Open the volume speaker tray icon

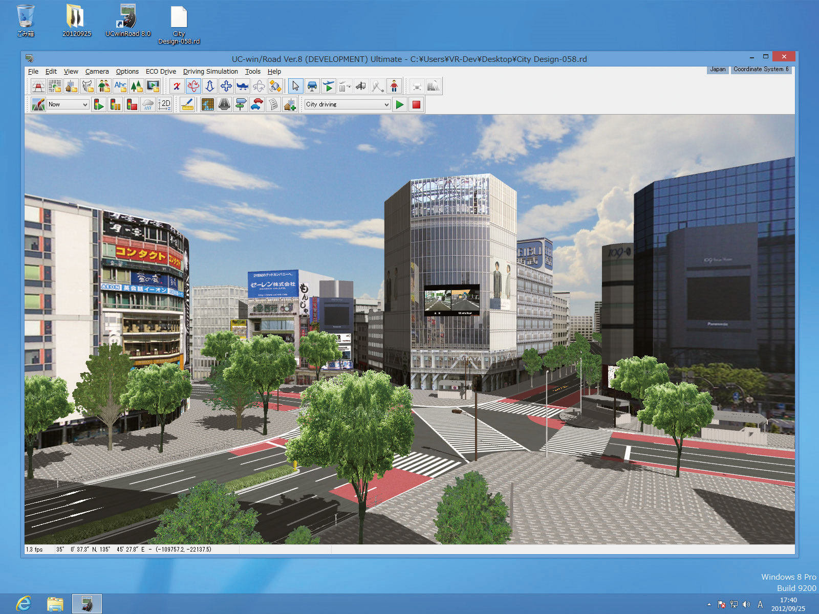pos(746,604)
